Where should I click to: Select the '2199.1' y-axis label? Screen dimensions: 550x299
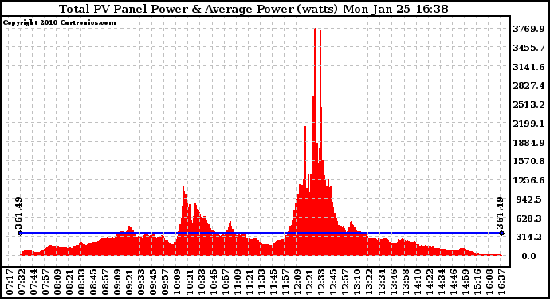pyautogui.click(x=528, y=124)
